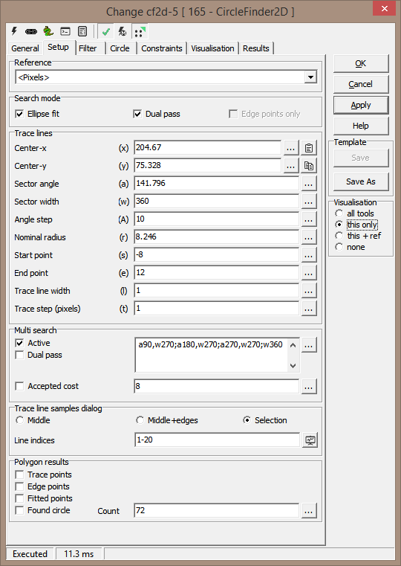Switch to the Filter tab
Viewport: 401px width, 566px height.
click(88, 48)
